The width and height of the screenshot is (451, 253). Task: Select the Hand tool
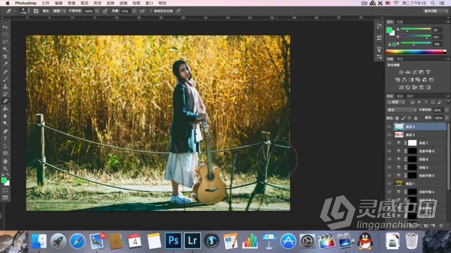tap(6, 161)
